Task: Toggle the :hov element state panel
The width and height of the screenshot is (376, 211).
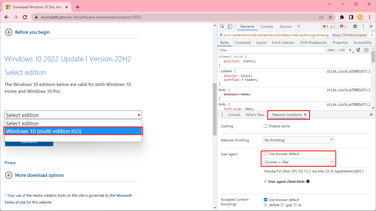Action: click(x=331, y=50)
